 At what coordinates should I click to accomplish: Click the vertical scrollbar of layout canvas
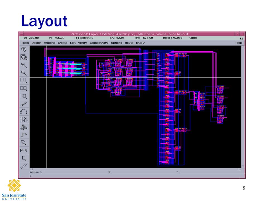(x=243, y=107)
